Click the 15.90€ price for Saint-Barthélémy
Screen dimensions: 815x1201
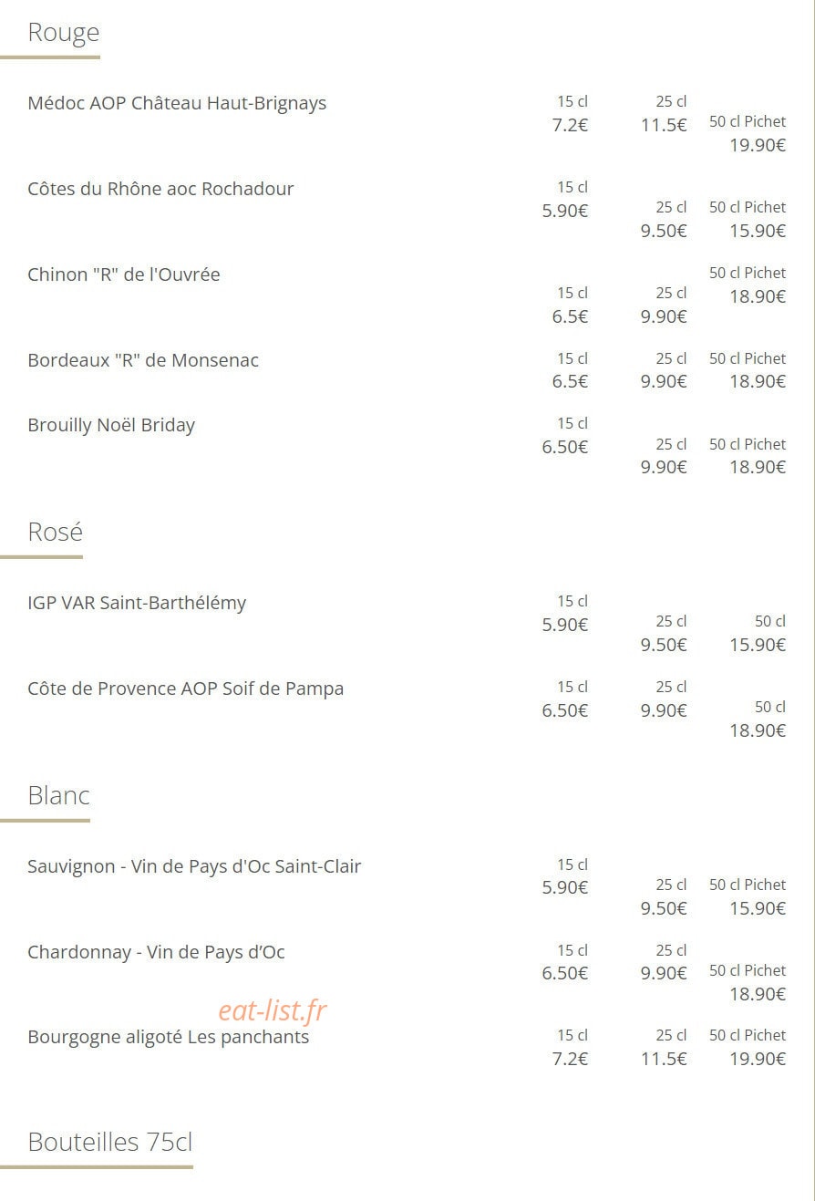(x=758, y=645)
